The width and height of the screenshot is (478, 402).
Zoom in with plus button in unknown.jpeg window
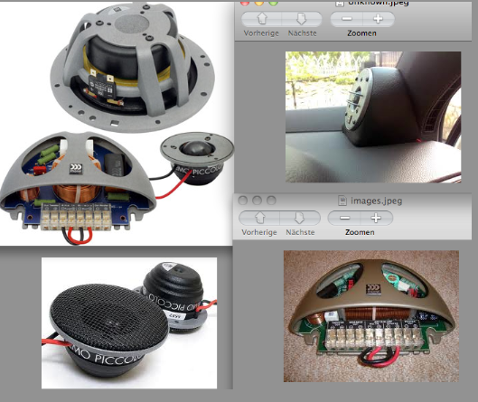pyautogui.click(x=379, y=19)
